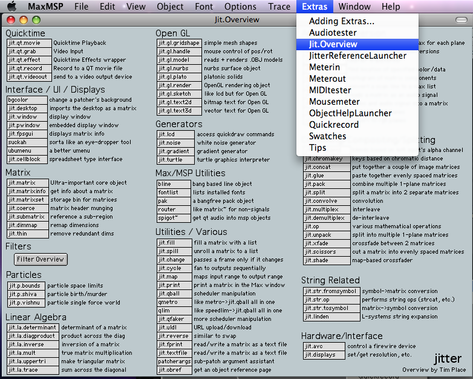The width and height of the screenshot is (473, 379).
Task: Click the jit.op object box
Action: pos(327,226)
